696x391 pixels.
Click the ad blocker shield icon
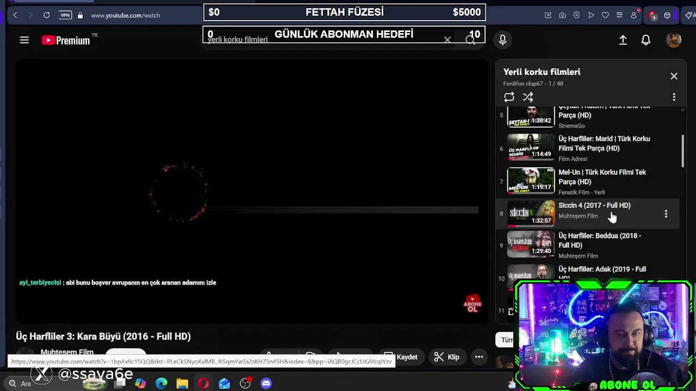click(x=577, y=15)
